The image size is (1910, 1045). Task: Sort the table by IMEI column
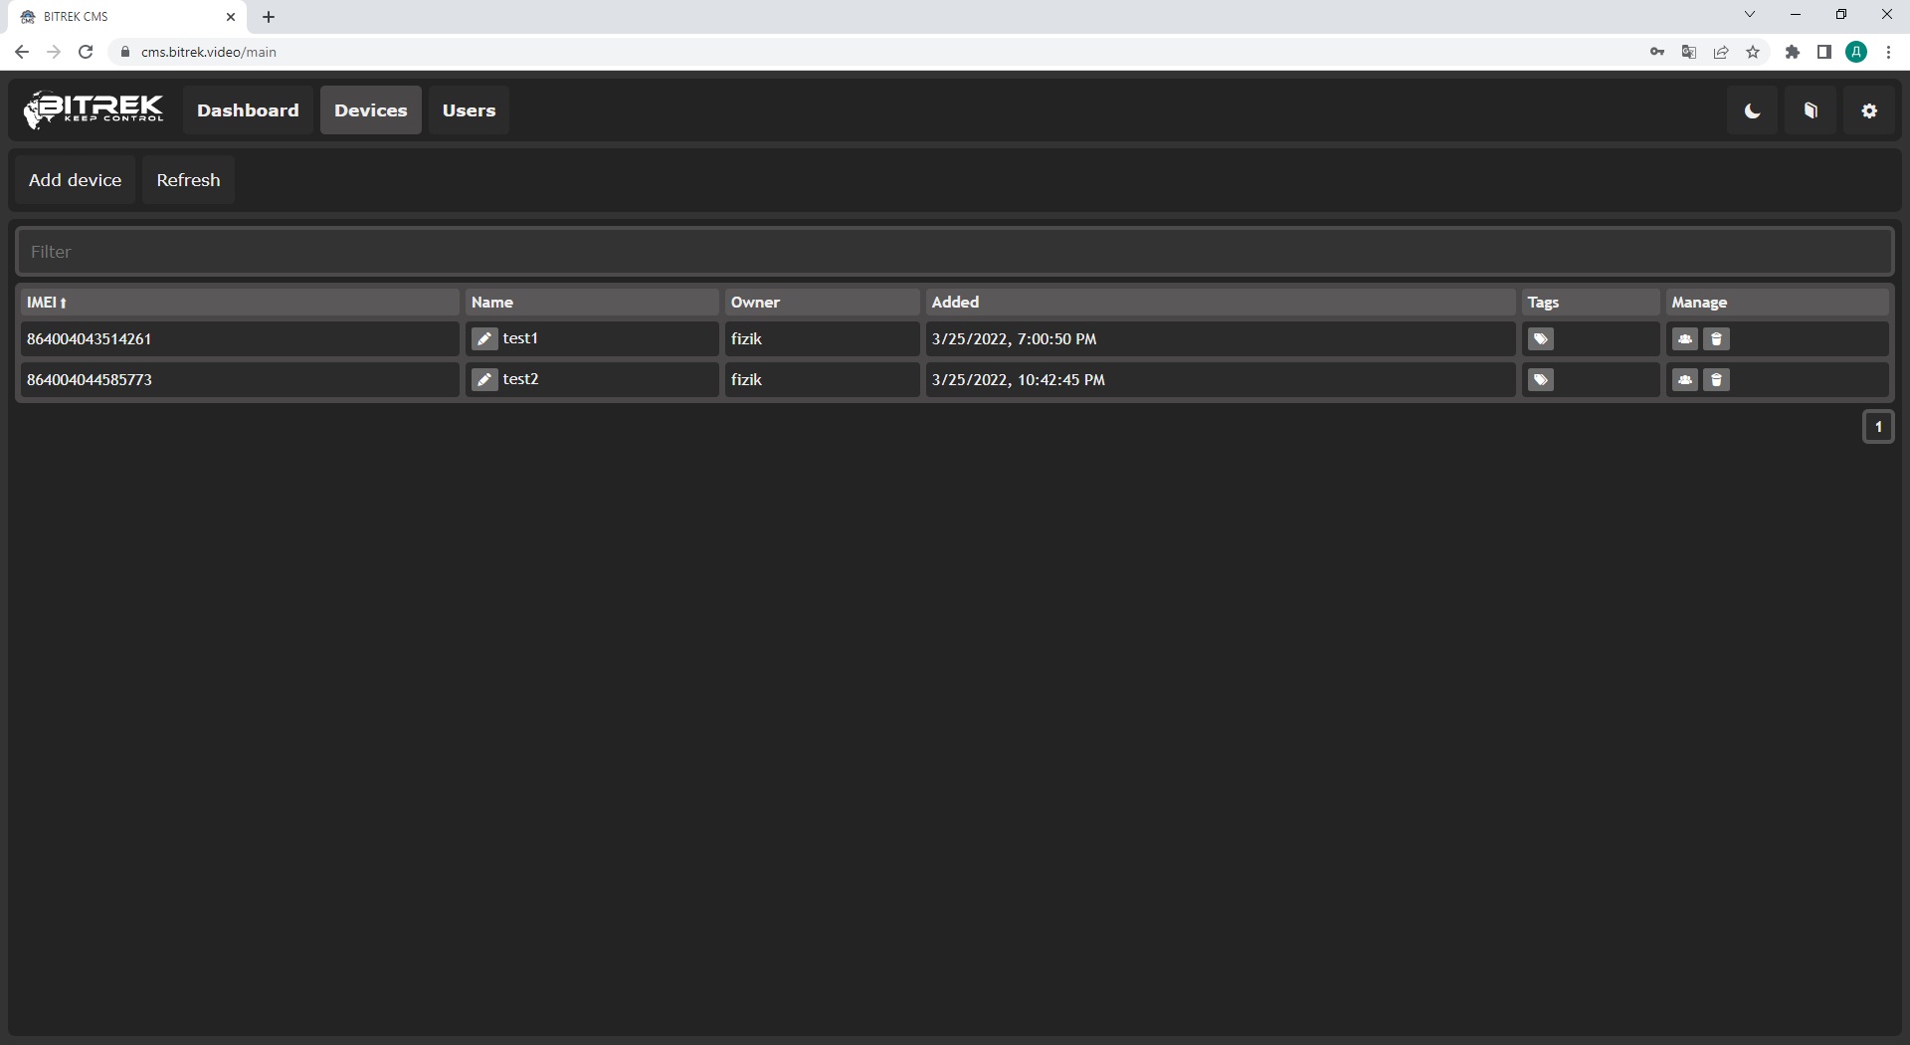(x=47, y=303)
